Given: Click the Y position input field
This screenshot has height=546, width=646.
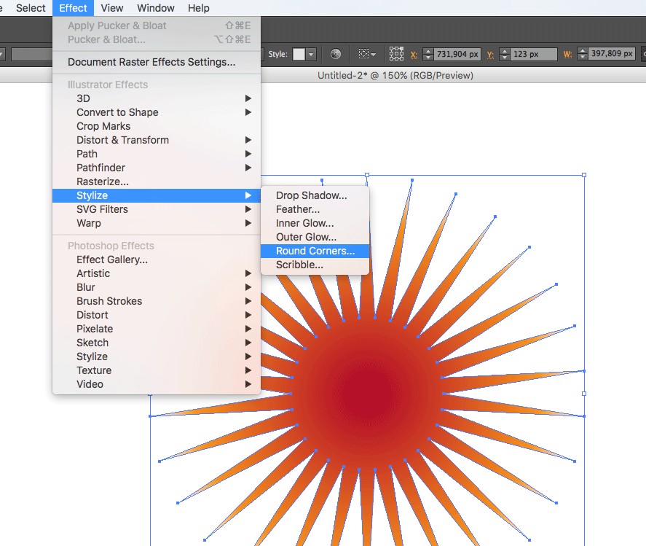Looking at the screenshot, I should coord(532,54).
